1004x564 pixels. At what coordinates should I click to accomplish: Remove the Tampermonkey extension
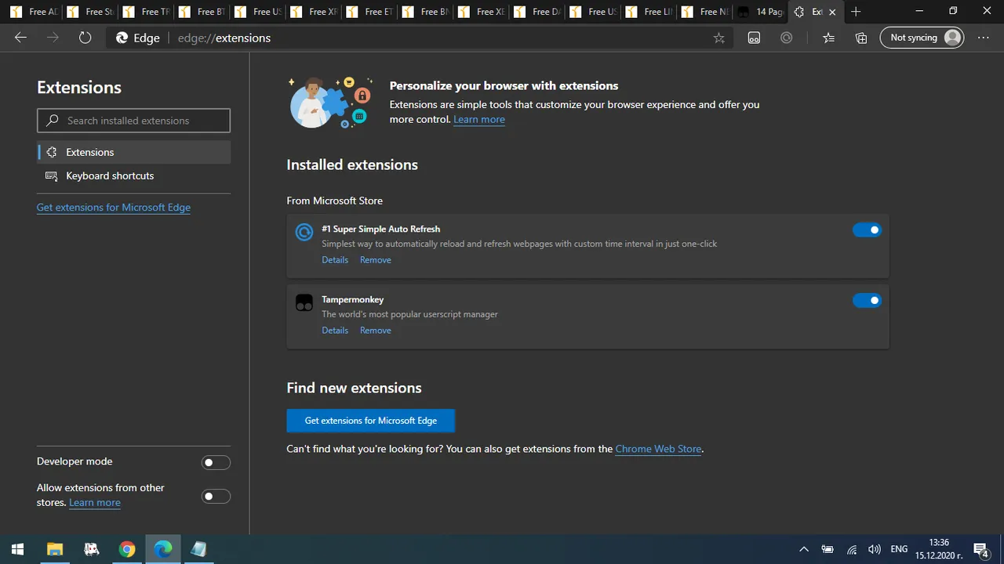375,330
